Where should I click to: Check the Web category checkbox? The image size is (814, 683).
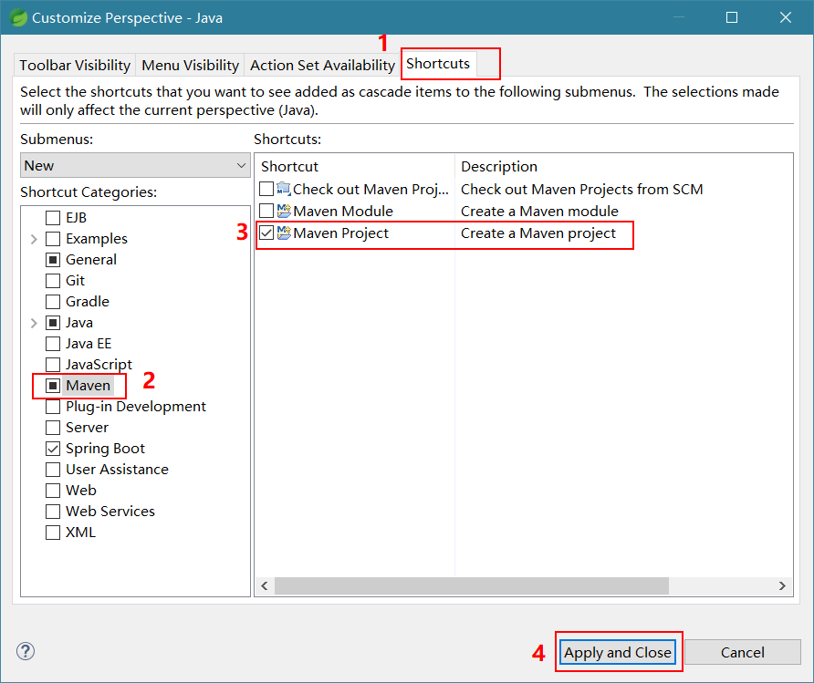click(53, 491)
